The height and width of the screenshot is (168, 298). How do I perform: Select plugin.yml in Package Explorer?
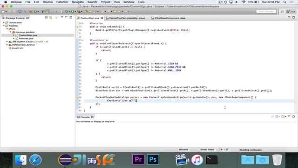click(18, 48)
